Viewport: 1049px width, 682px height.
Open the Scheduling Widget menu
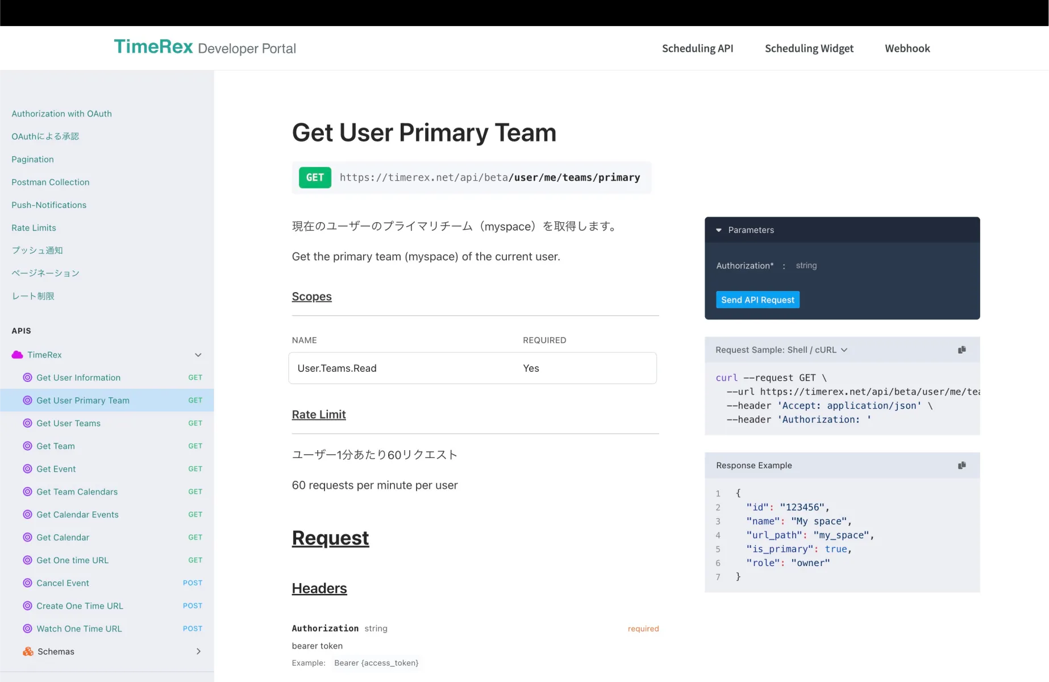(x=809, y=48)
